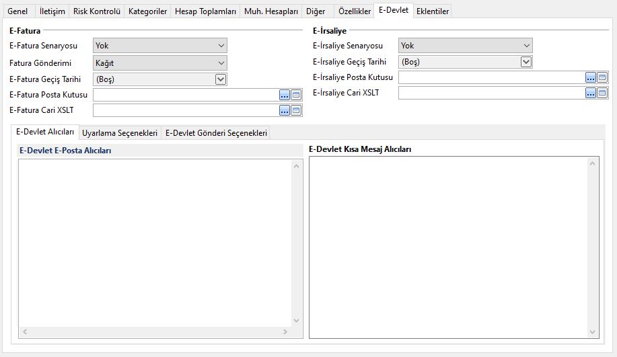Click the ellipsis button beside E-Fatura Posta Kutusu
The height and width of the screenshot is (357, 617).
[285, 95]
